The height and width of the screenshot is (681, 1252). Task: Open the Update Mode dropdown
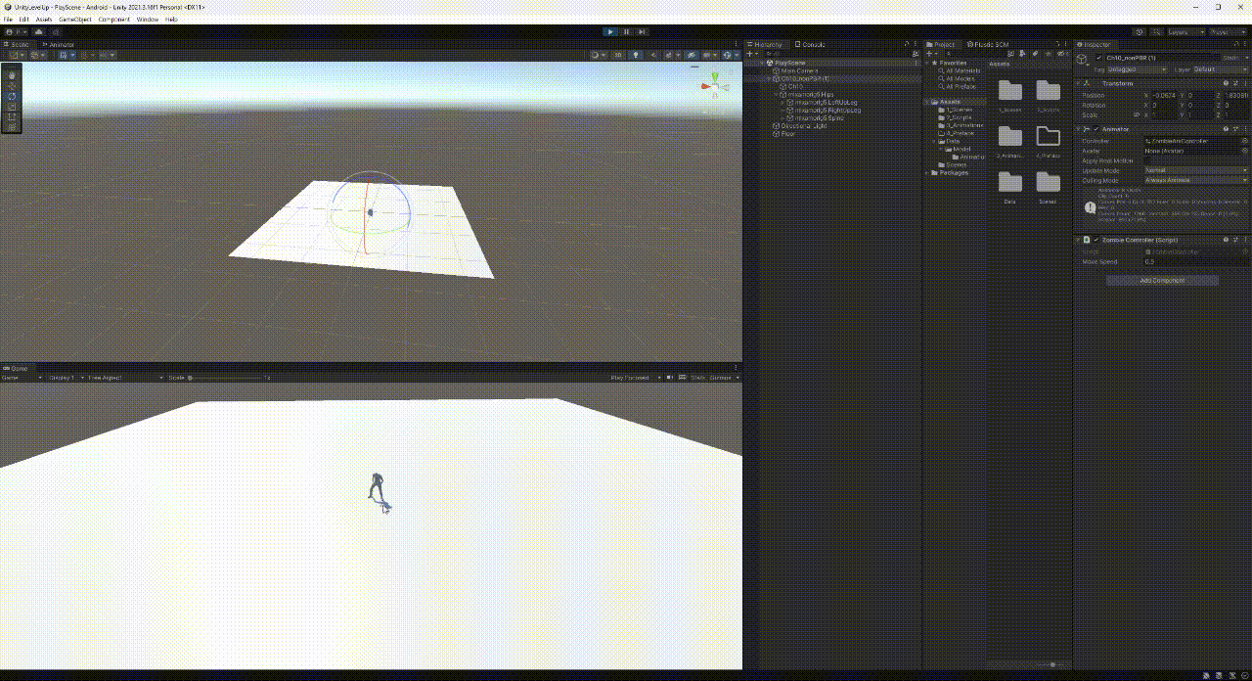point(1196,170)
